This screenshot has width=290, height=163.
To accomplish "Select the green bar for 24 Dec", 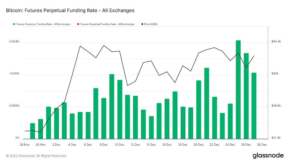I will 230,121.
